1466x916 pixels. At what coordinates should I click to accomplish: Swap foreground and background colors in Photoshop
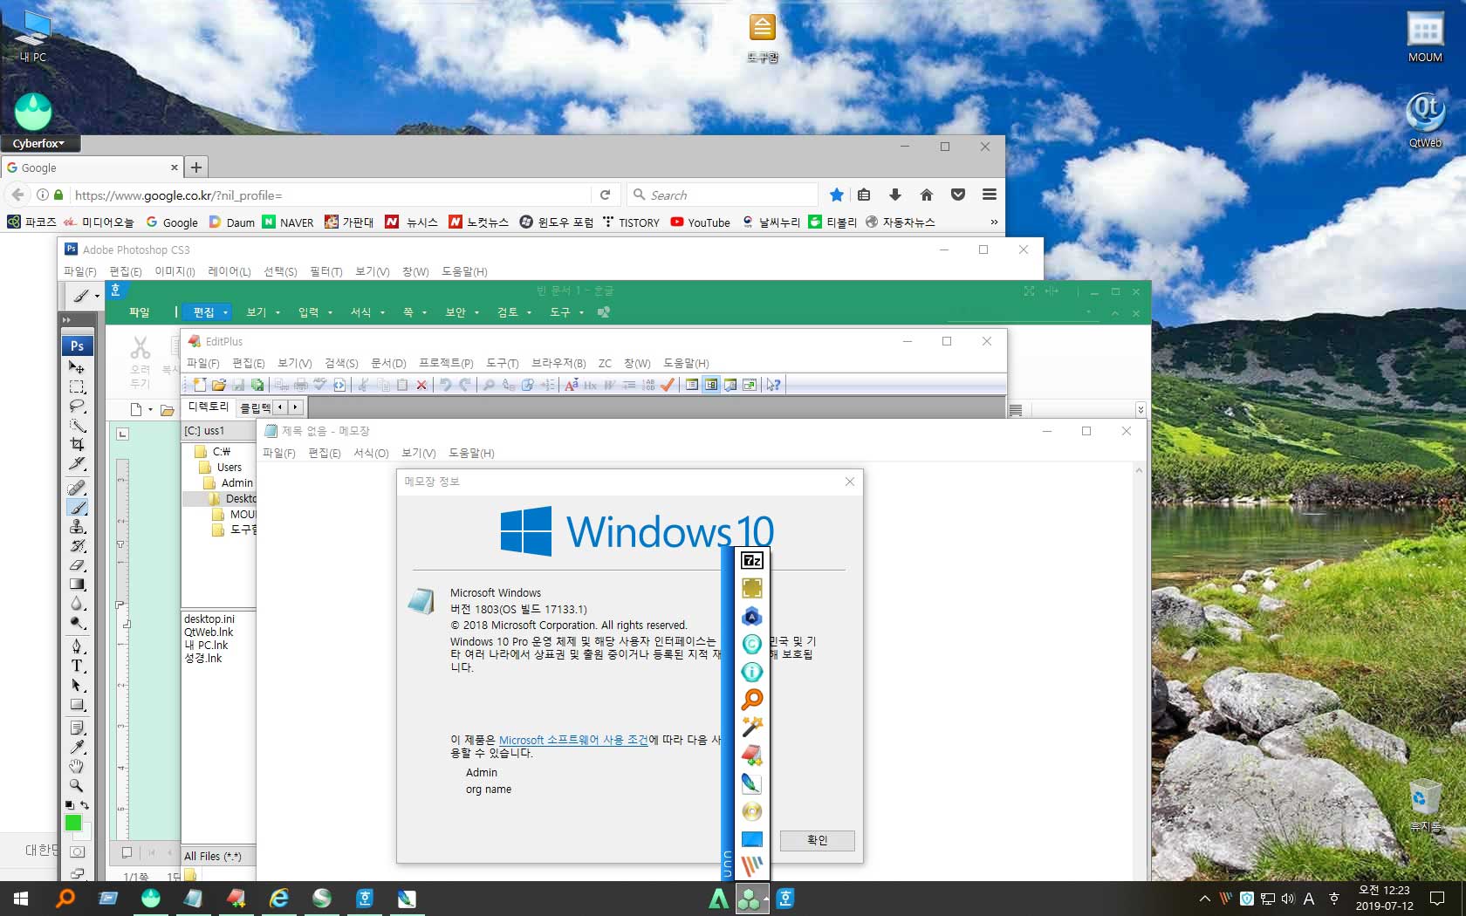85,805
